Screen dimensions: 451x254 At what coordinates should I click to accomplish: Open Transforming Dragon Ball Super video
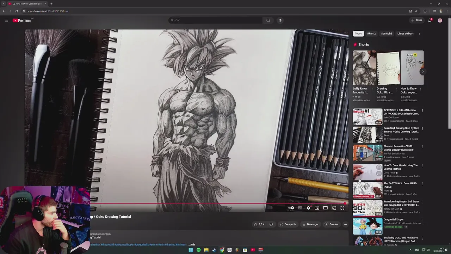click(401, 203)
